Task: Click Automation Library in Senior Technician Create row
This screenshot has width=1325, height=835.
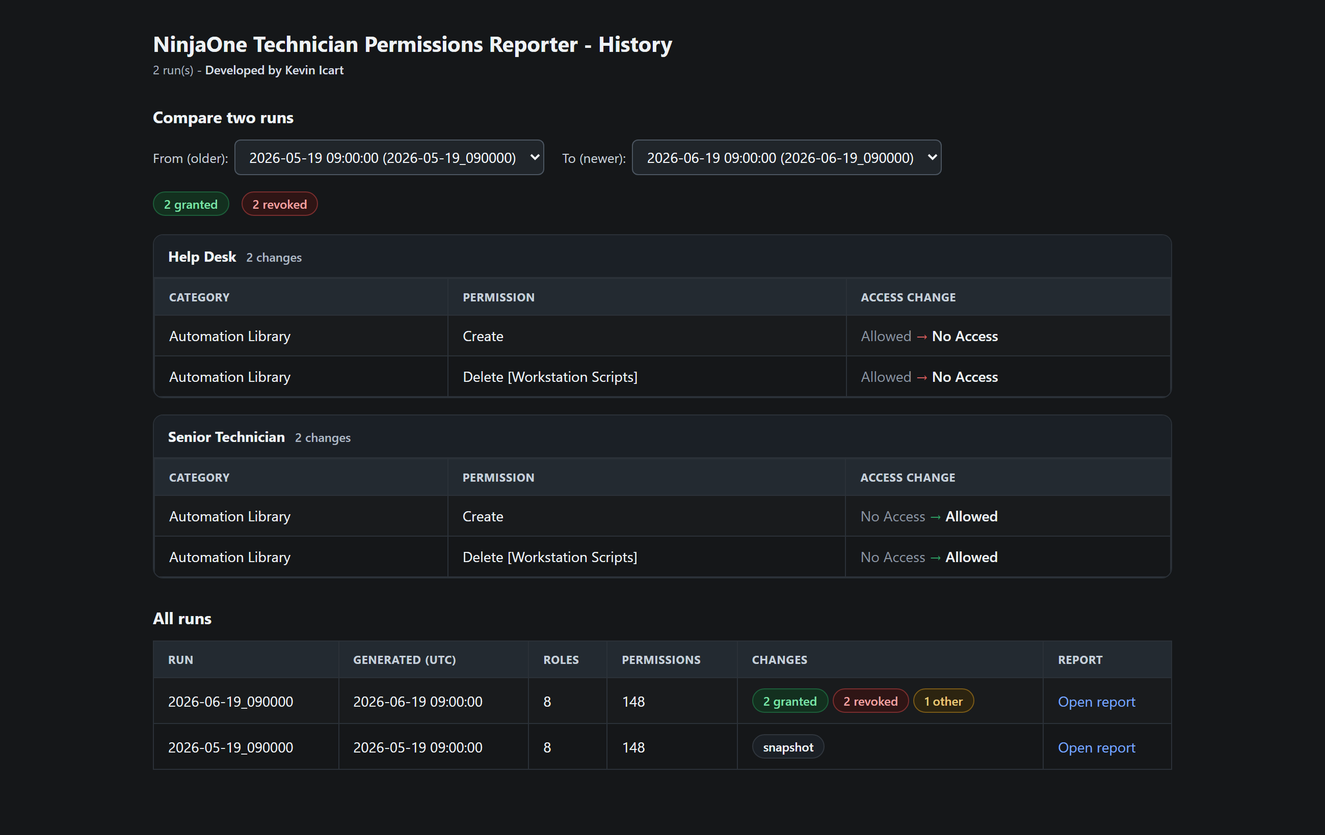Action: pyautogui.click(x=229, y=516)
